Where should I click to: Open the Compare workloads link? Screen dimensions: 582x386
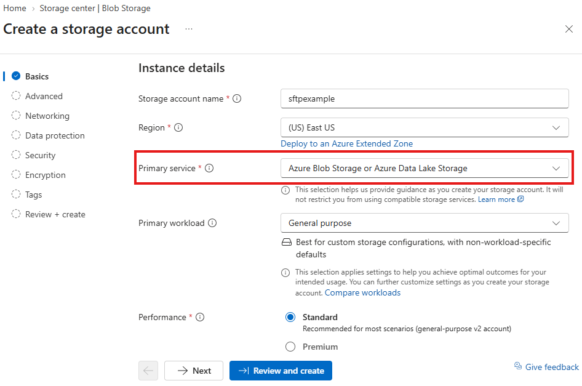click(x=362, y=293)
